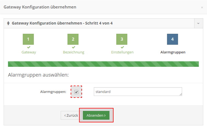Image resolution: width=207 pixels, height=136 pixels.
Task: Go to step 1 Gateway
Action: click(28, 39)
